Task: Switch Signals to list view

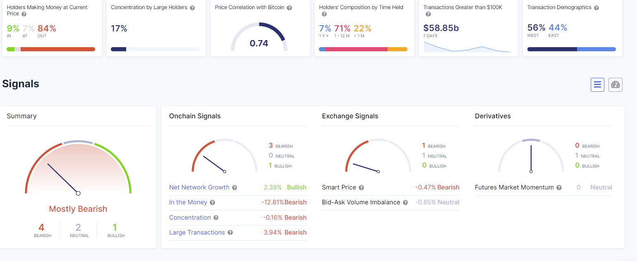Action: [597, 85]
